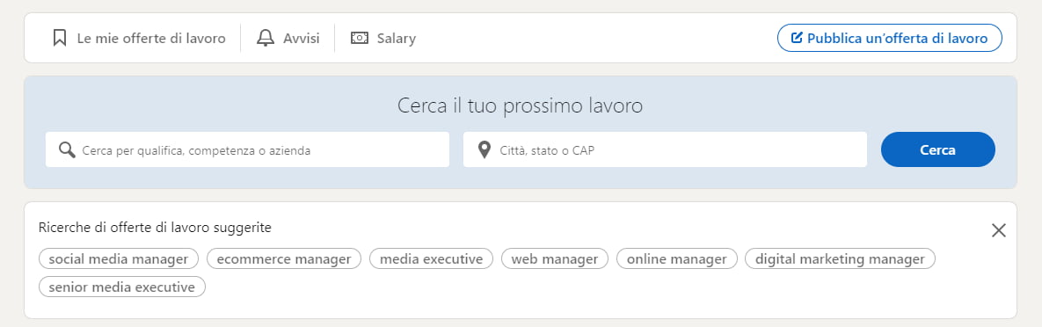
Task: Click the bell icon for Avvisi
Action: pyautogui.click(x=266, y=38)
